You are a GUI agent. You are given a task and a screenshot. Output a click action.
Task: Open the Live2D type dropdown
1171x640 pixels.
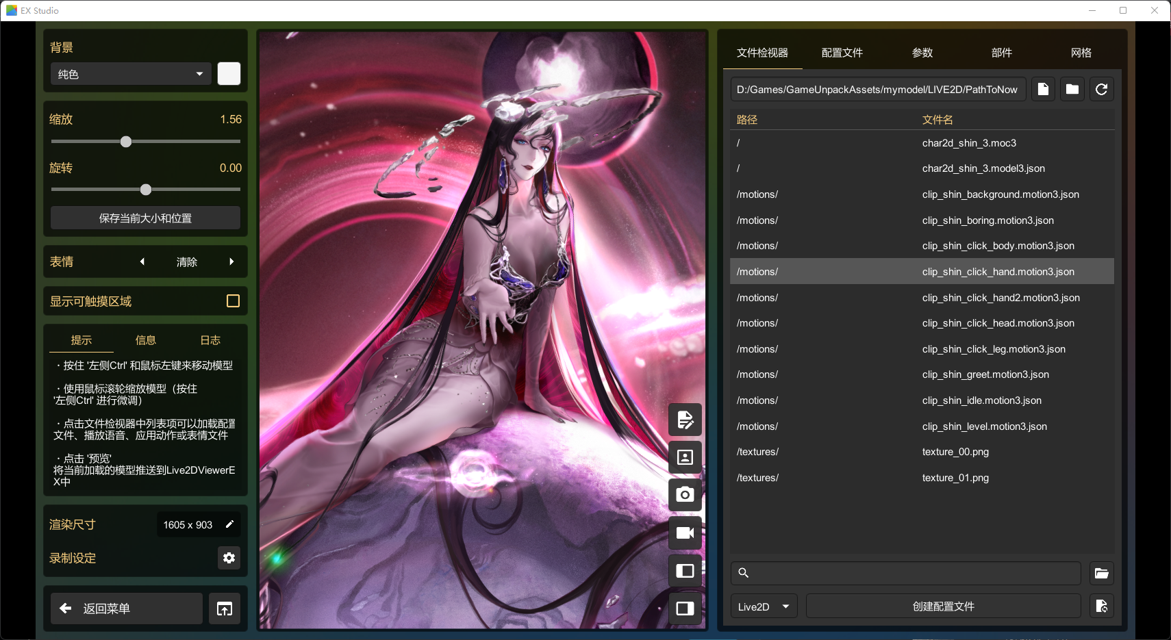[x=764, y=606]
